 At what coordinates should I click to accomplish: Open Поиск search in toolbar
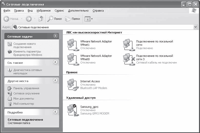(x=54, y=19)
